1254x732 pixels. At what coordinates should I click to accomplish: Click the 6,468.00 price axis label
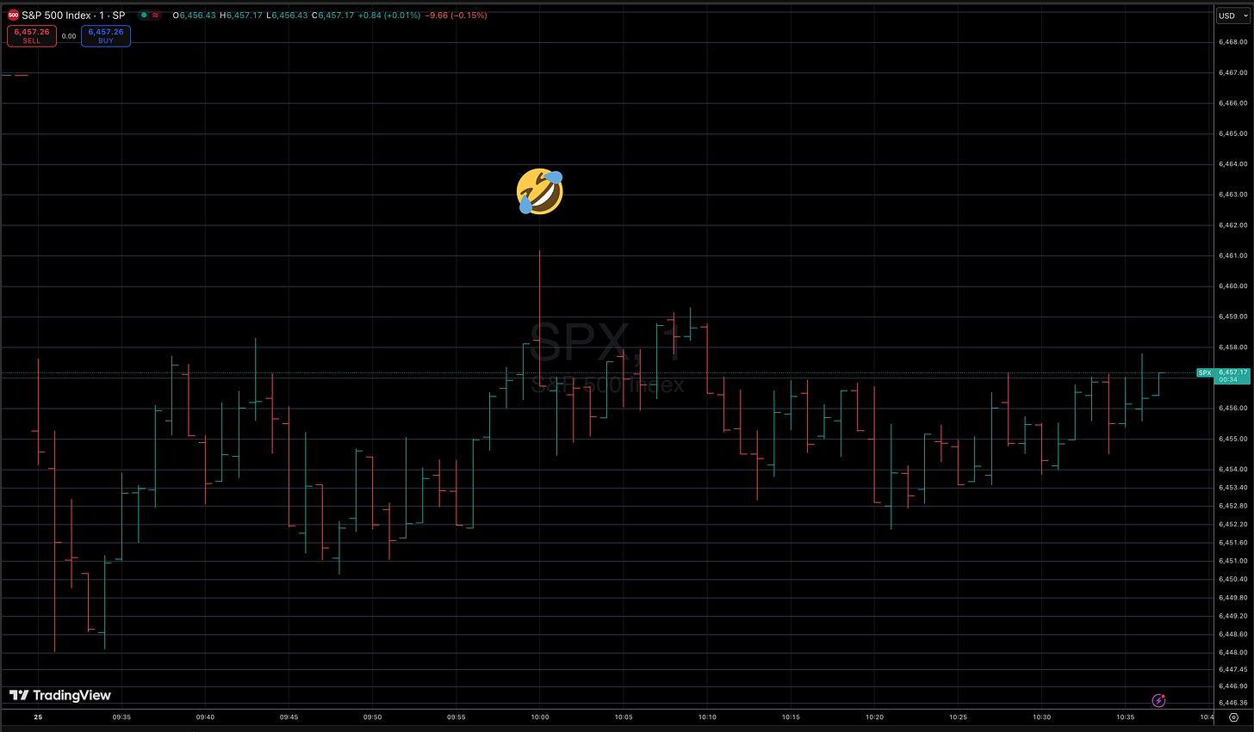click(x=1233, y=41)
